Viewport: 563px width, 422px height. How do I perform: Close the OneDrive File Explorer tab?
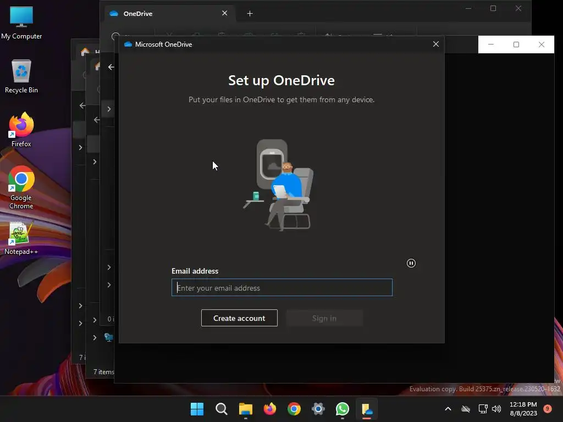[225, 13]
